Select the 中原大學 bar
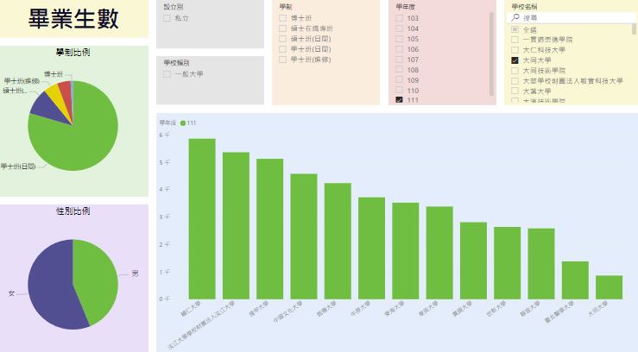 tap(371, 248)
